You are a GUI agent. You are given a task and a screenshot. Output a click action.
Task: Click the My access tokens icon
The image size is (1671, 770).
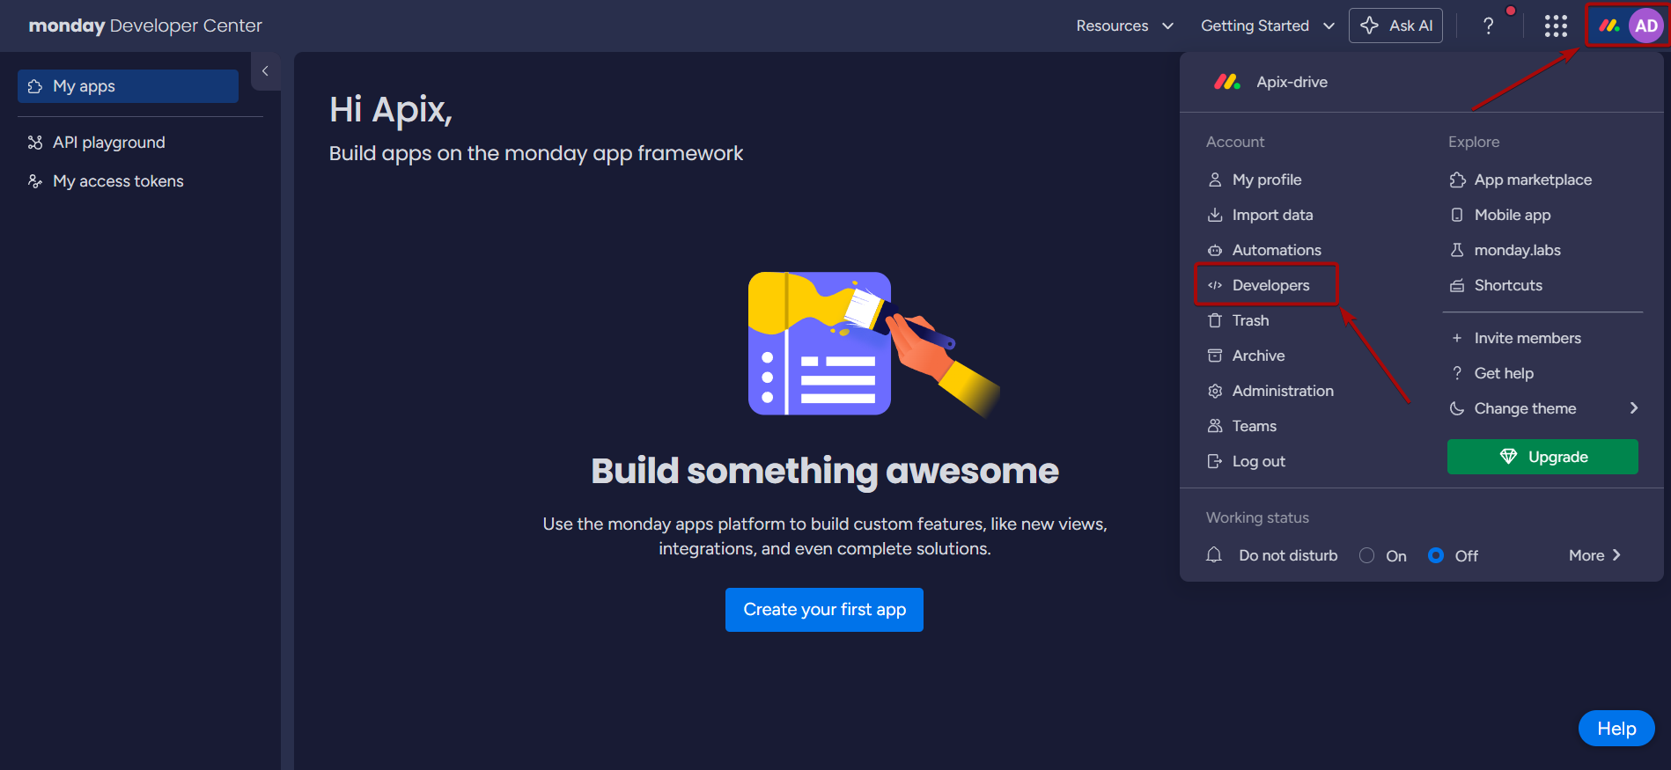35,181
